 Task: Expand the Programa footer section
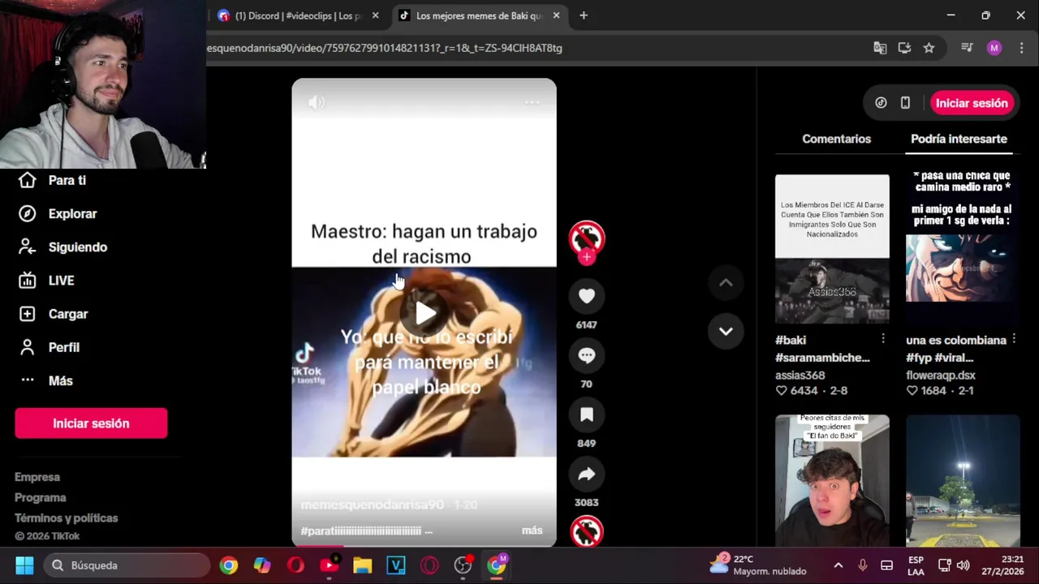tap(41, 497)
